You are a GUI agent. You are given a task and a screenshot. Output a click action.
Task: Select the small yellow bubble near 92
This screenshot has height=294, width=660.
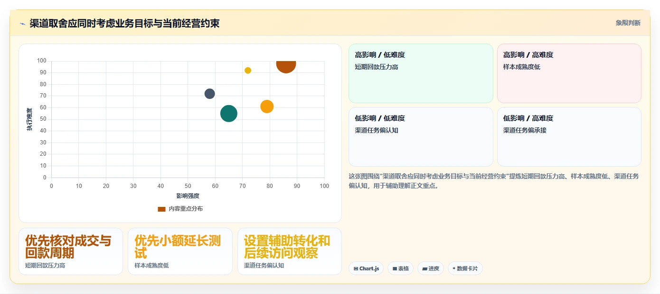[248, 71]
